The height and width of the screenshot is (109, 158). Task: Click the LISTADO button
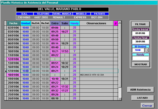[142, 98]
